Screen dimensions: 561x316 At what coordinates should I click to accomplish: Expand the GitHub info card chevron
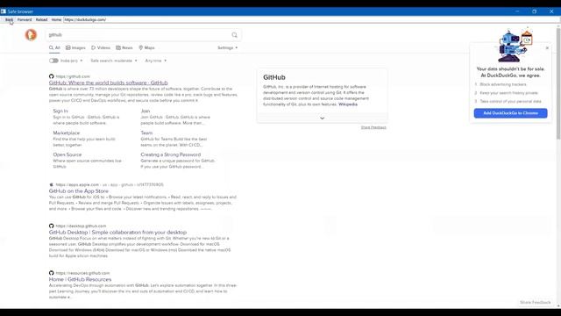click(x=322, y=118)
